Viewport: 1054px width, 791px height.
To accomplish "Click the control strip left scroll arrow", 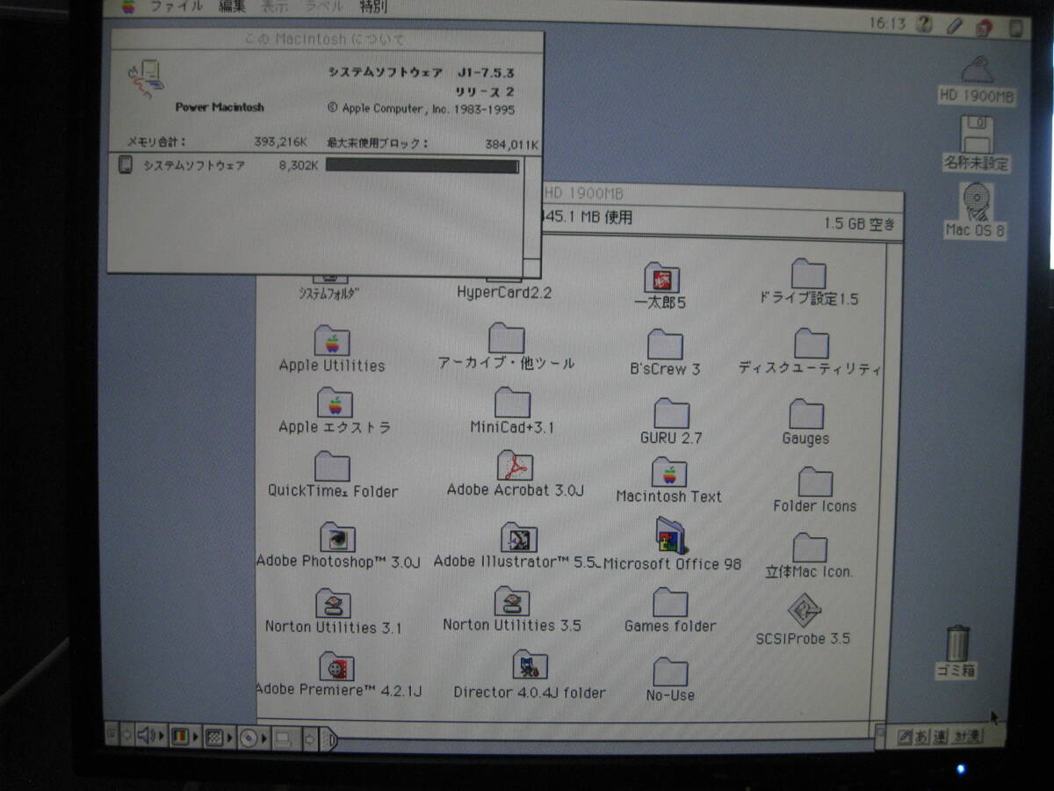I will 126,733.
